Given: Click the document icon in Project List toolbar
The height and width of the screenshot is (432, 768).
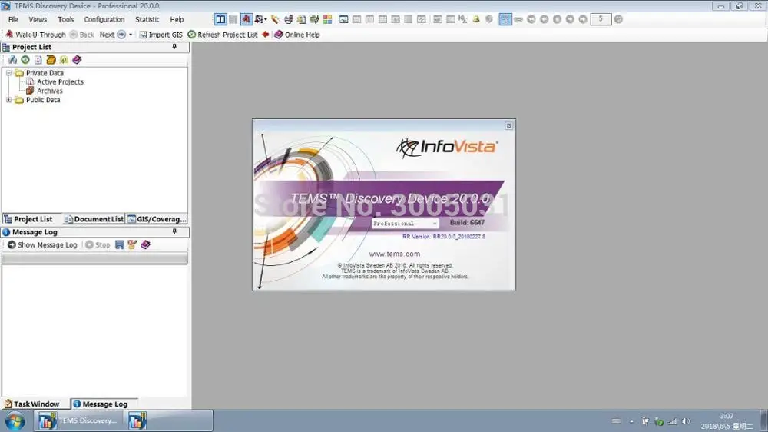Looking at the screenshot, I should coord(38,60).
